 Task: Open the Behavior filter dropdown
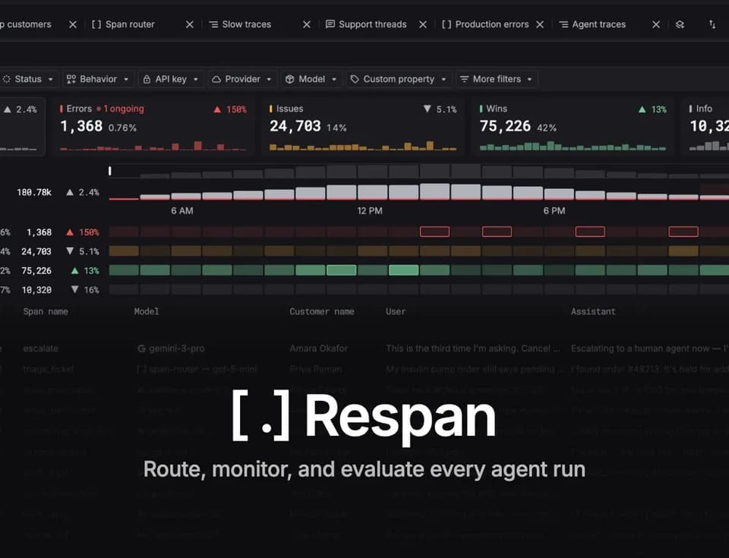click(x=98, y=79)
